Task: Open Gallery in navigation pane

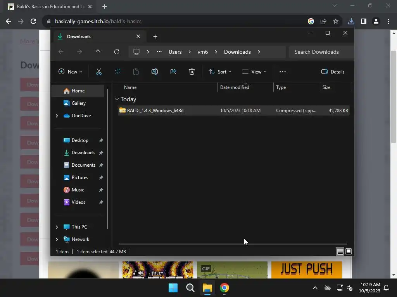Action: pos(78,103)
